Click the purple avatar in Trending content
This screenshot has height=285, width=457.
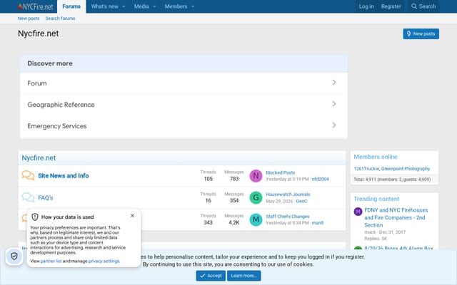click(x=358, y=212)
